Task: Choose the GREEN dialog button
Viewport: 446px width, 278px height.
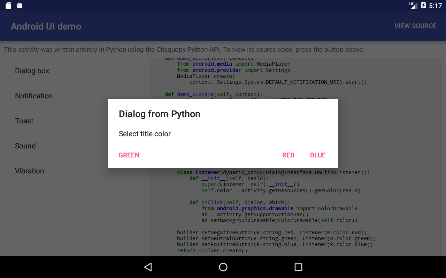Action: [129, 155]
